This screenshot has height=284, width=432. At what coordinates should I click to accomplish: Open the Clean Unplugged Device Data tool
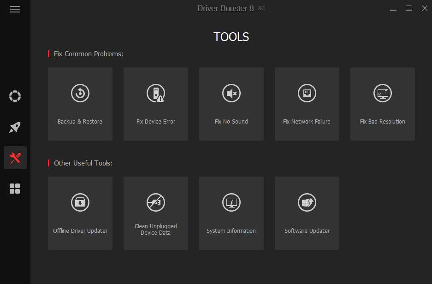pyautogui.click(x=155, y=213)
